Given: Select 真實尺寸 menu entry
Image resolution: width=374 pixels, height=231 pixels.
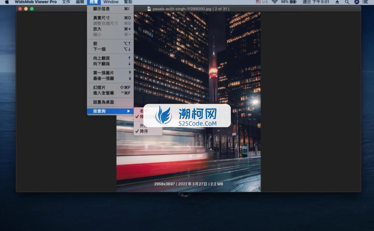Looking at the screenshot, I should pyautogui.click(x=110, y=18).
